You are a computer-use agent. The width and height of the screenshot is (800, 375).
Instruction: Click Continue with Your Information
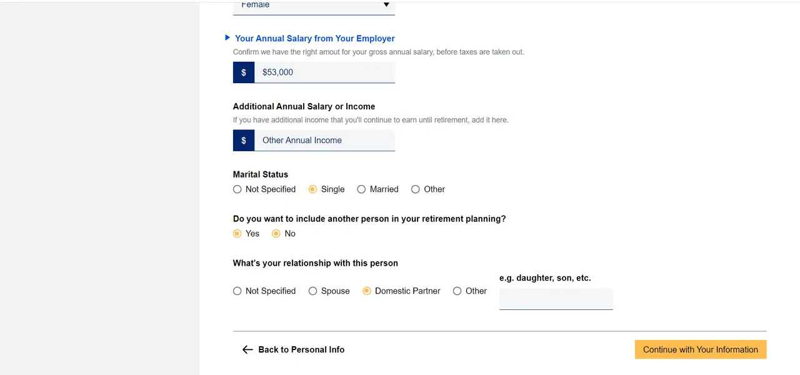click(x=700, y=349)
